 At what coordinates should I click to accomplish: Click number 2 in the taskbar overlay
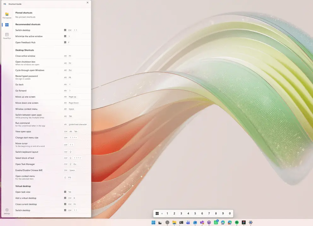[174, 213]
